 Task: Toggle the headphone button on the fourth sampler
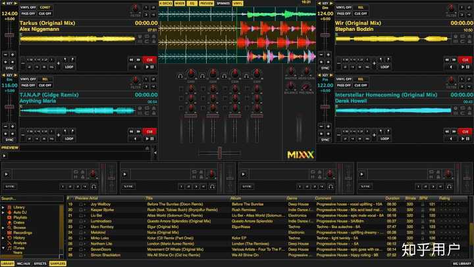tap(449, 187)
